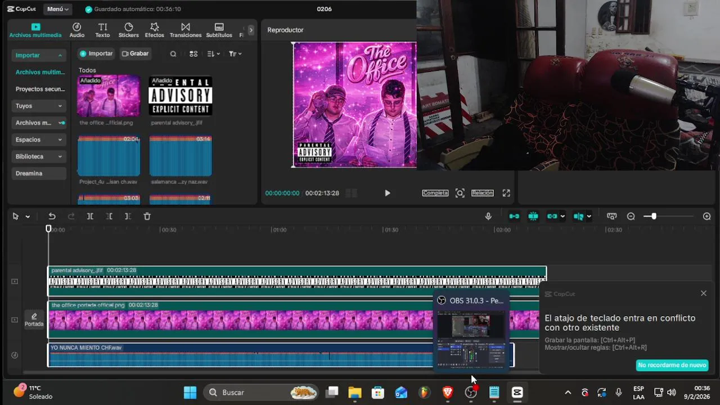The width and height of the screenshot is (720, 405).
Task: Select the salamanca audio clip thumbnail
Action: tap(181, 156)
